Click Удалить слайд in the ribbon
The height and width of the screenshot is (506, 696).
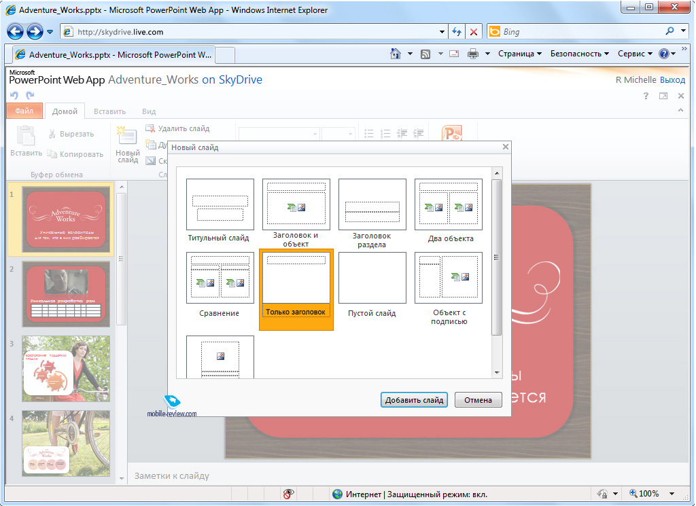click(x=177, y=128)
